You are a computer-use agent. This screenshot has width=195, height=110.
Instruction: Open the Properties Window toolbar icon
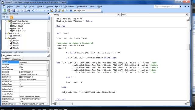tap(59, 11)
